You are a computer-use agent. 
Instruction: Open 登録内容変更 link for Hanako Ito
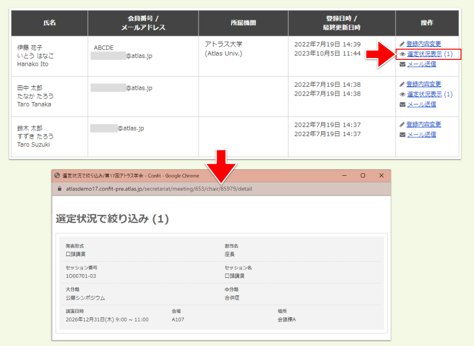[423, 44]
